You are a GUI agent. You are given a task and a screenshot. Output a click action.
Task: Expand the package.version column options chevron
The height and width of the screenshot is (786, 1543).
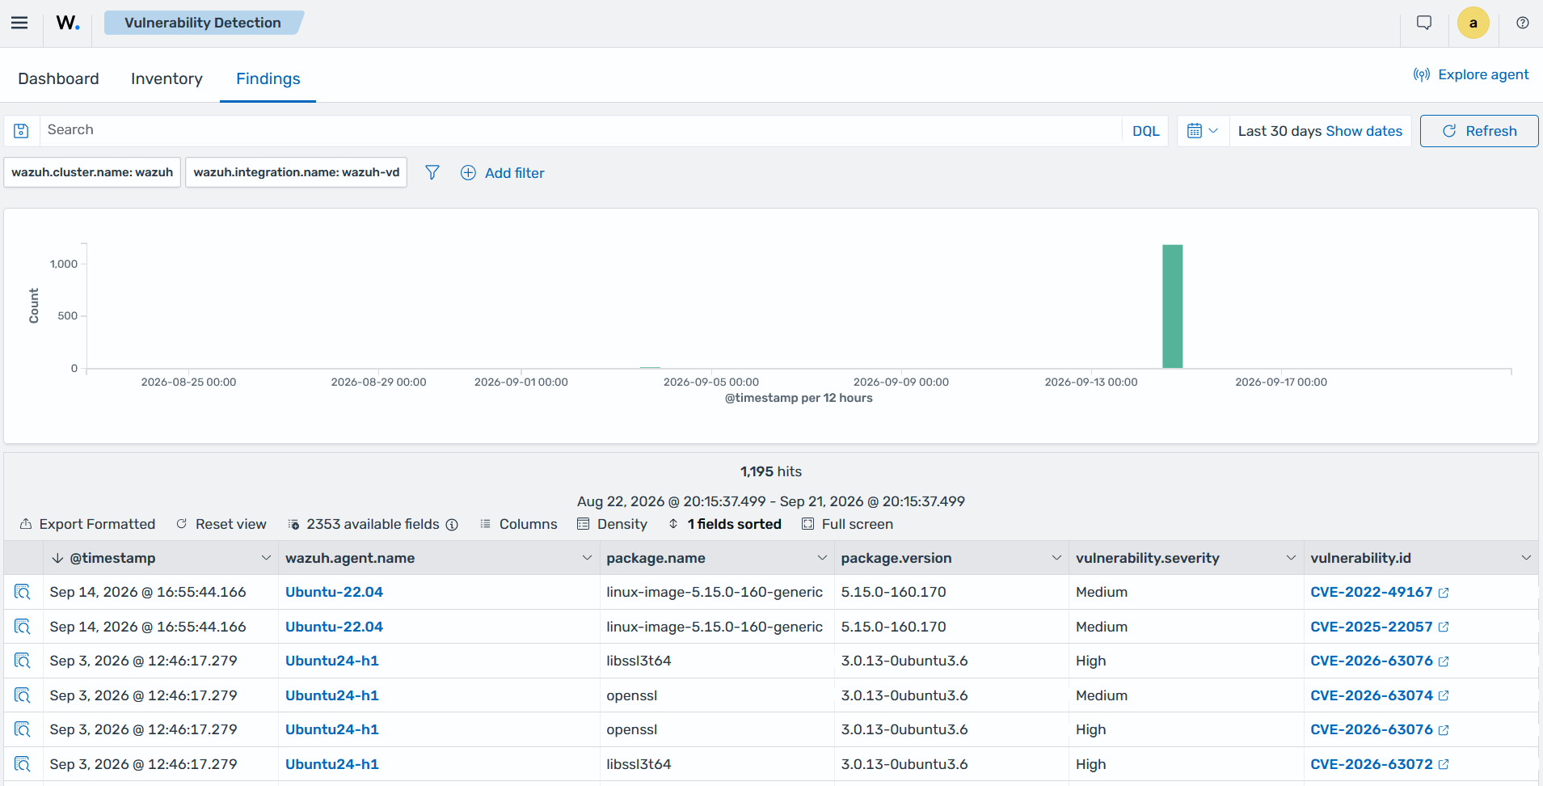[1056, 558]
